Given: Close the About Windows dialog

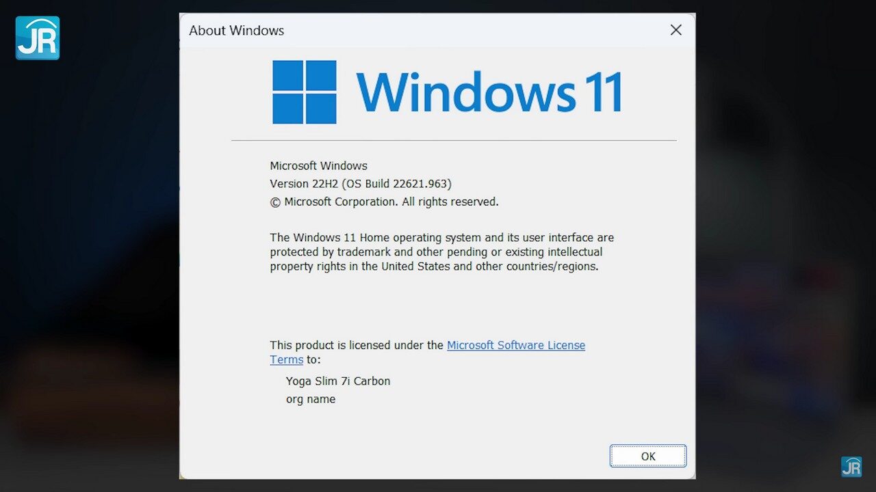Looking at the screenshot, I should click(x=675, y=30).
